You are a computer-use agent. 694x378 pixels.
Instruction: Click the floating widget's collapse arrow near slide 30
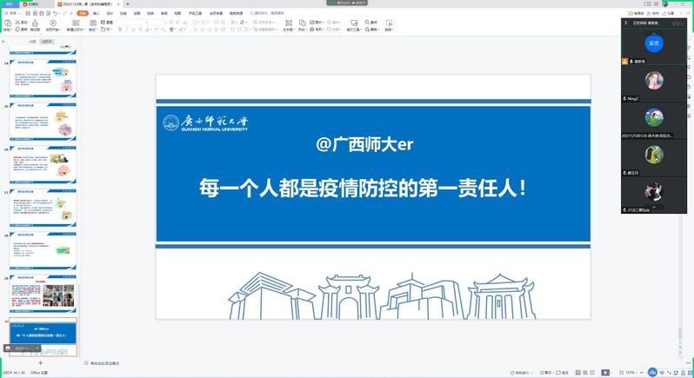(37, 348)
